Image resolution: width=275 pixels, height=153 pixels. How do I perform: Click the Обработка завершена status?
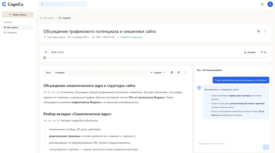click(x=130, y=37)
